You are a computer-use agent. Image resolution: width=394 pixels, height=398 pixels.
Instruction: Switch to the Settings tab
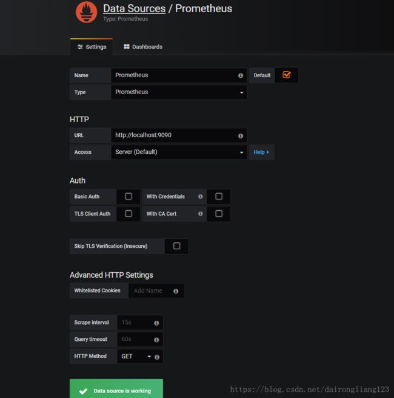click(x=92, y=47)
